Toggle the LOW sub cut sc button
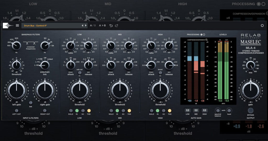 click(80, 73)
